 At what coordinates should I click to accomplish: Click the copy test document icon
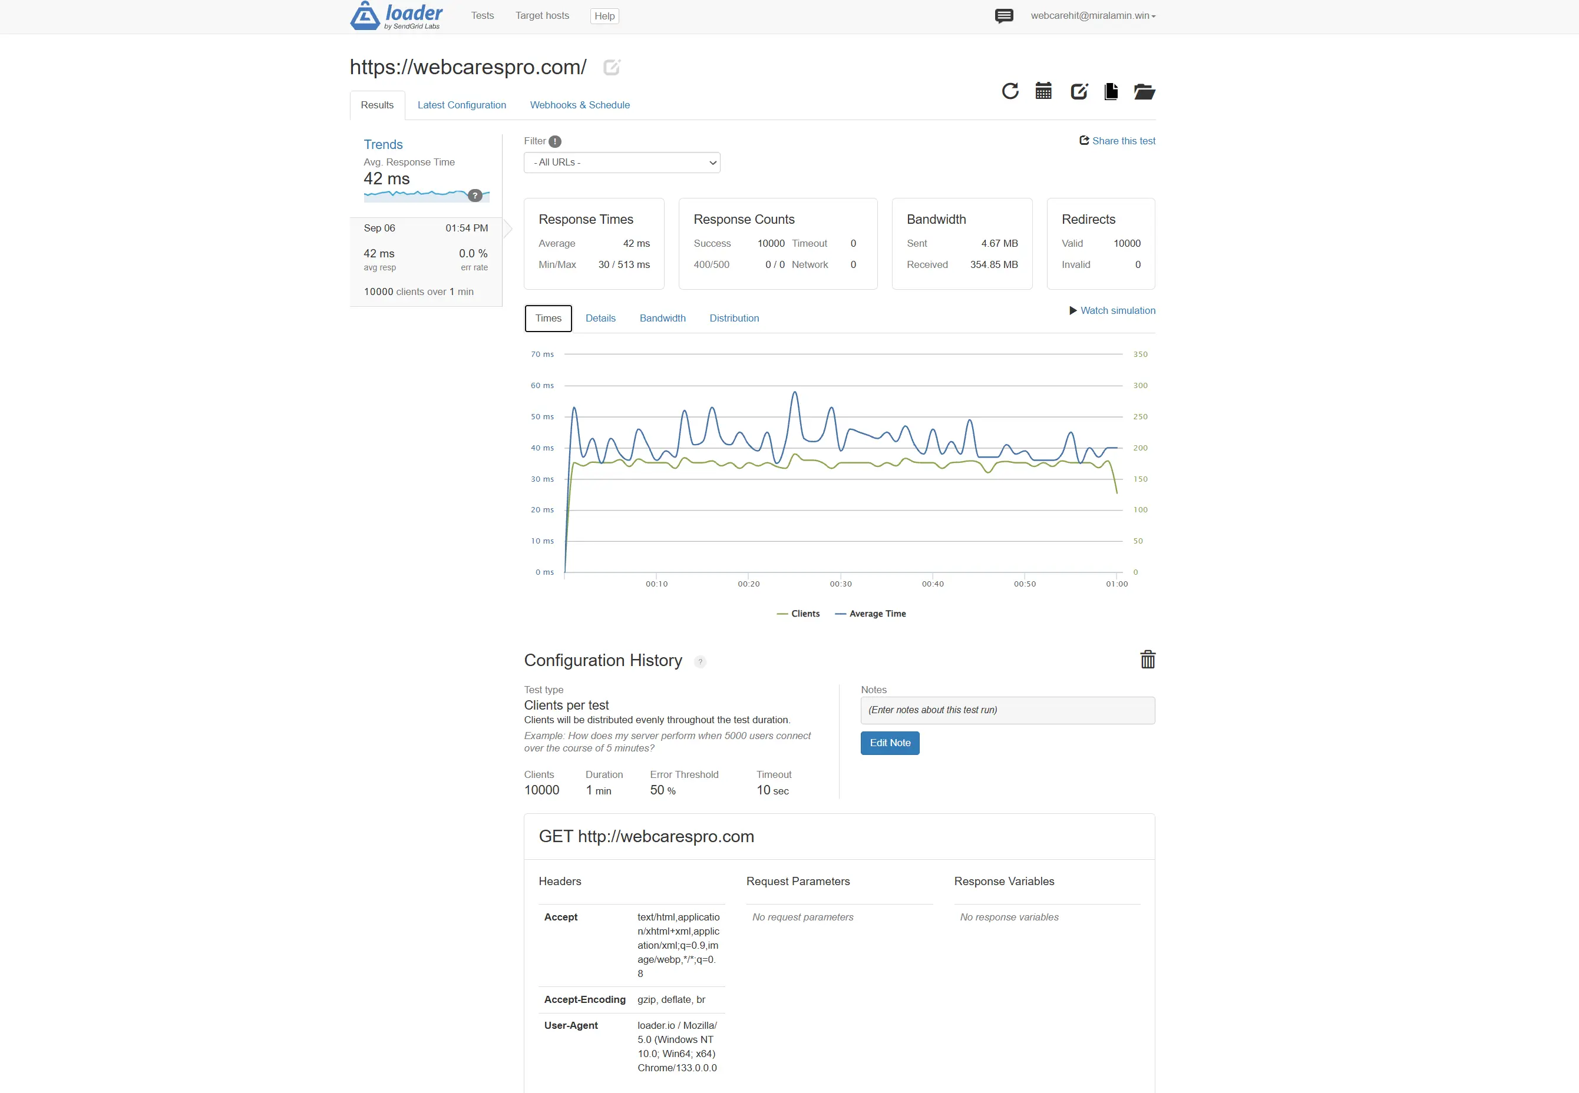pyautogui.click(x=1111, y=91)
